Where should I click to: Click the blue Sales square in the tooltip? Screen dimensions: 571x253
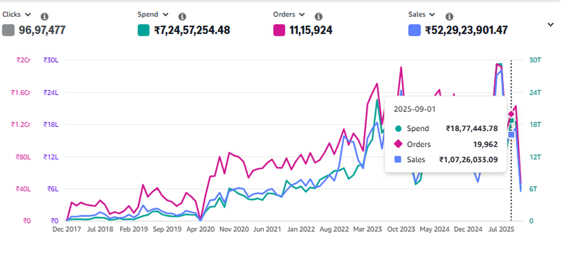tap(398, 159)
